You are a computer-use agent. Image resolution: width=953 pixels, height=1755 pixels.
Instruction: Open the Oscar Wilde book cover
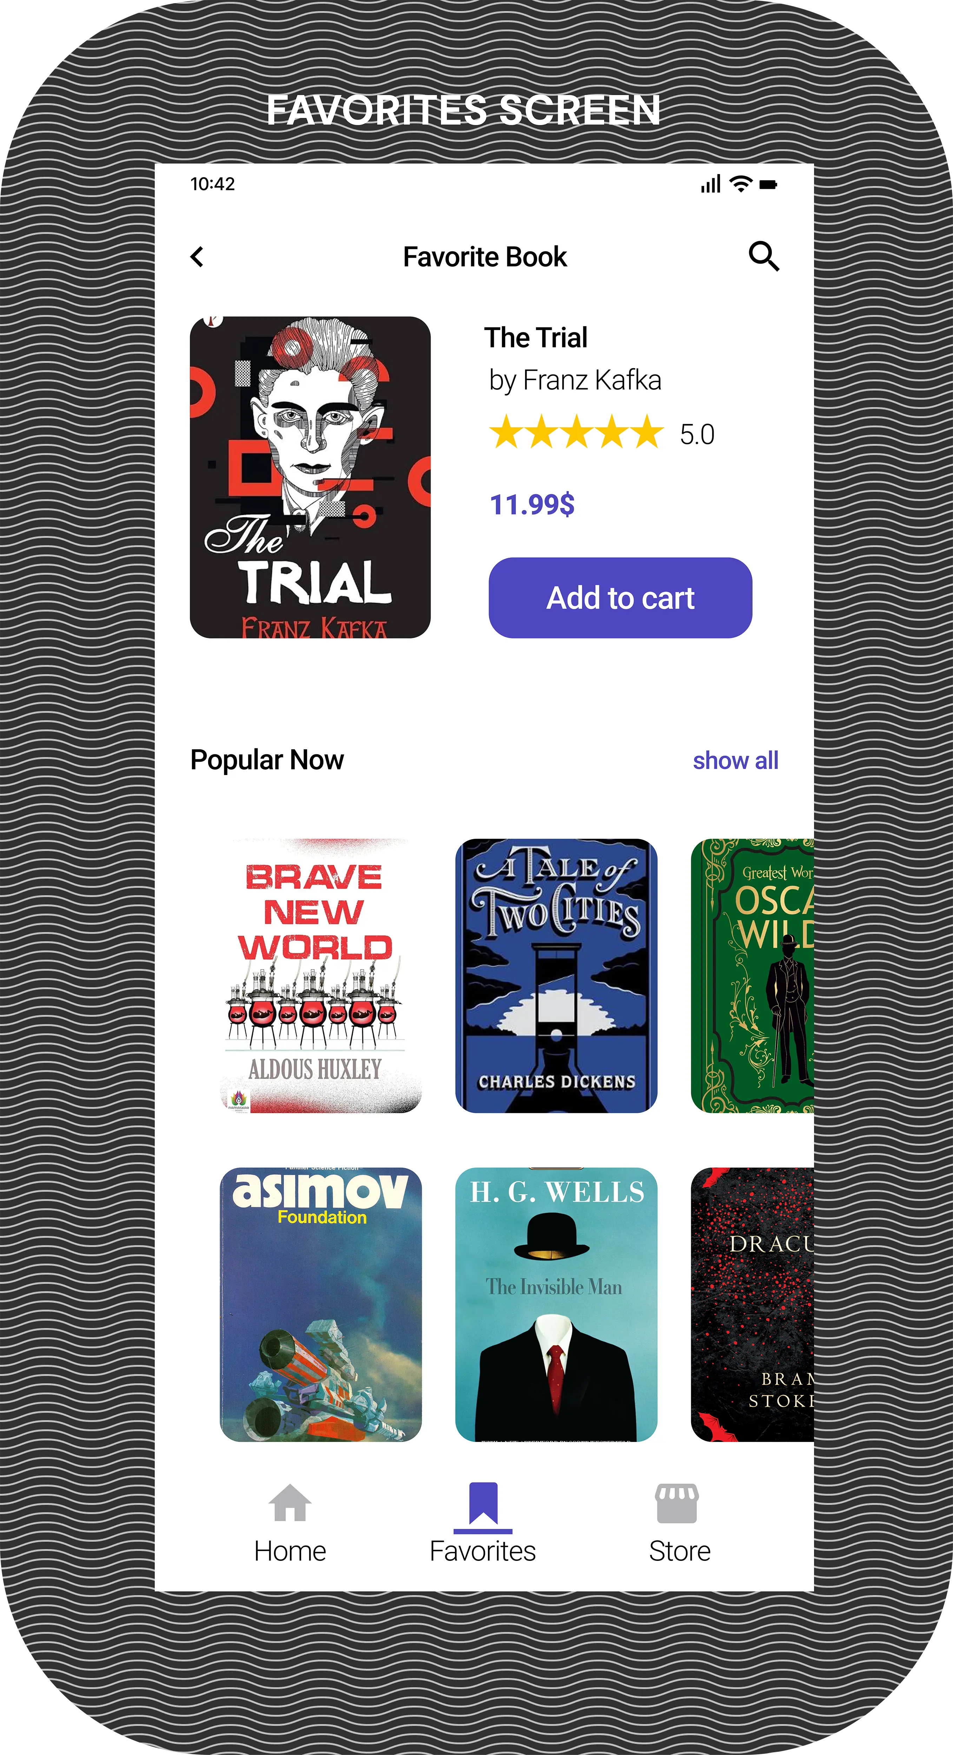pos(752,976)
